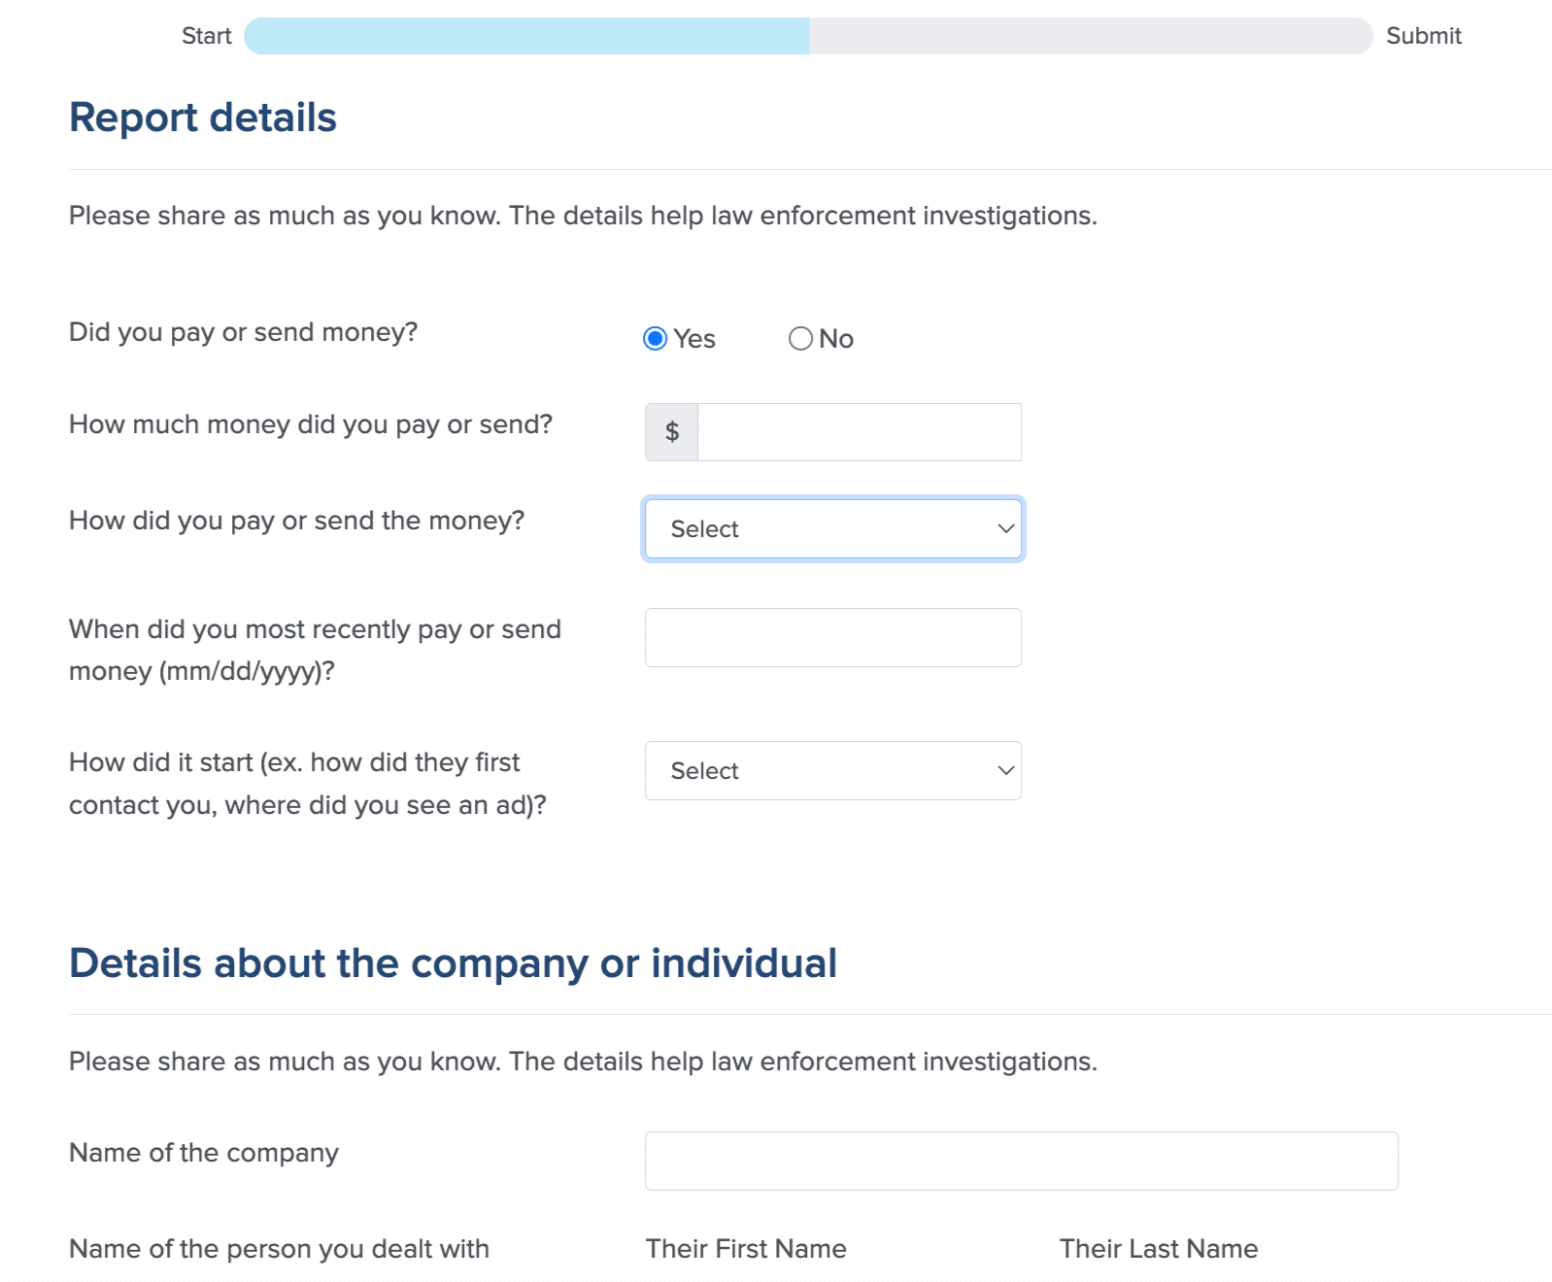Select the No radio button

click(x=800, y=338)
